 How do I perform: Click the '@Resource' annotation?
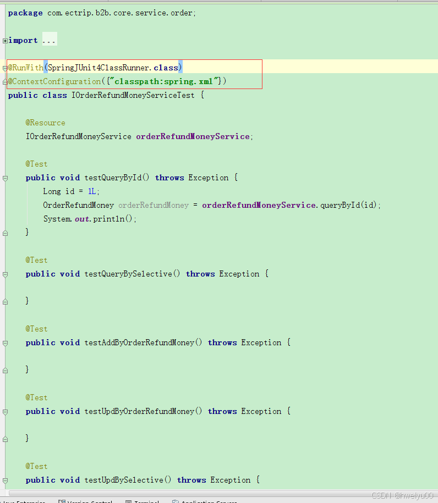coord(45,123)
